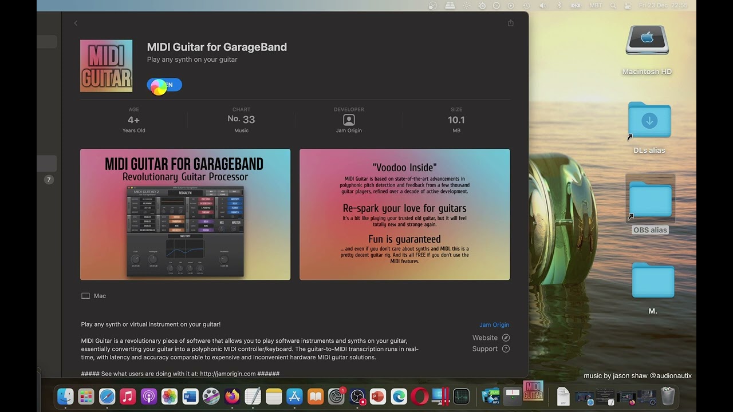This screenshot has height=412, width=733.
Task: Open the Music app in dock
Action: tap(128, 396)
